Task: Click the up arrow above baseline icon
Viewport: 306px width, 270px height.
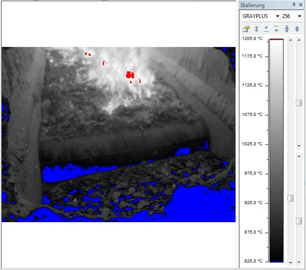Action: pyautogui.click(x=266, y=29)
